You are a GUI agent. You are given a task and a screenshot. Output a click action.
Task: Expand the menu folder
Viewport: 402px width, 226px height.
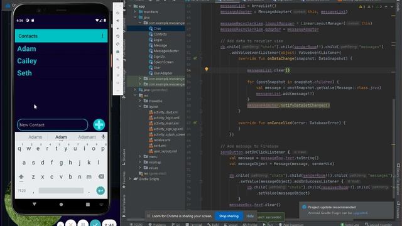pos(140,156)
